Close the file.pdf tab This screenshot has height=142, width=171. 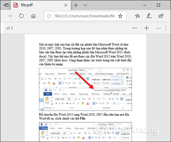click(x=66, y=5)
